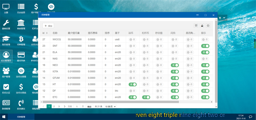
Task: Open 提币列表 credit card icon
Action: [x=21, y=56]
